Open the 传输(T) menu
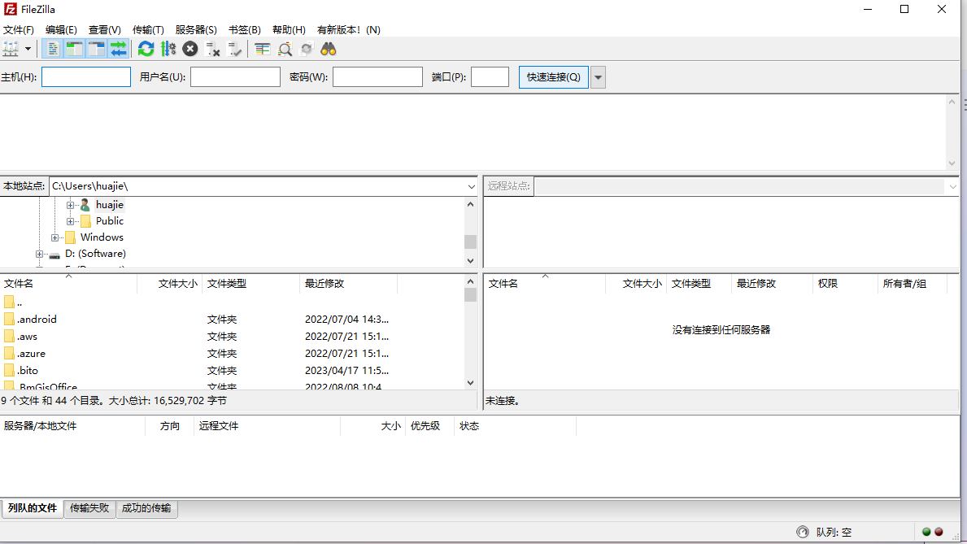This screenshot has height=544, width=967. (148, 29)
